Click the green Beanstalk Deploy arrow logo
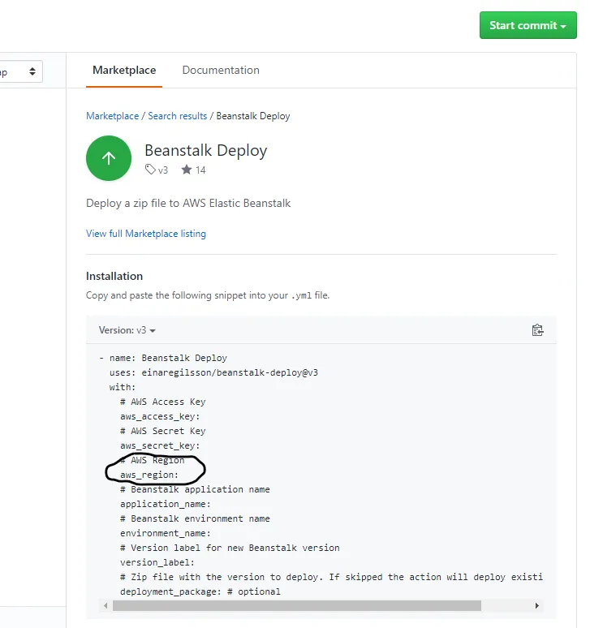Screen dimensions: 590x628 tap(109, 158)
